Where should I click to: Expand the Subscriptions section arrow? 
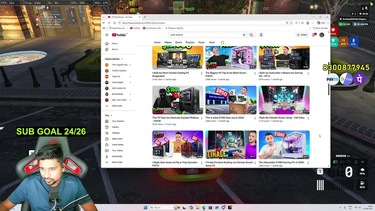122,59
